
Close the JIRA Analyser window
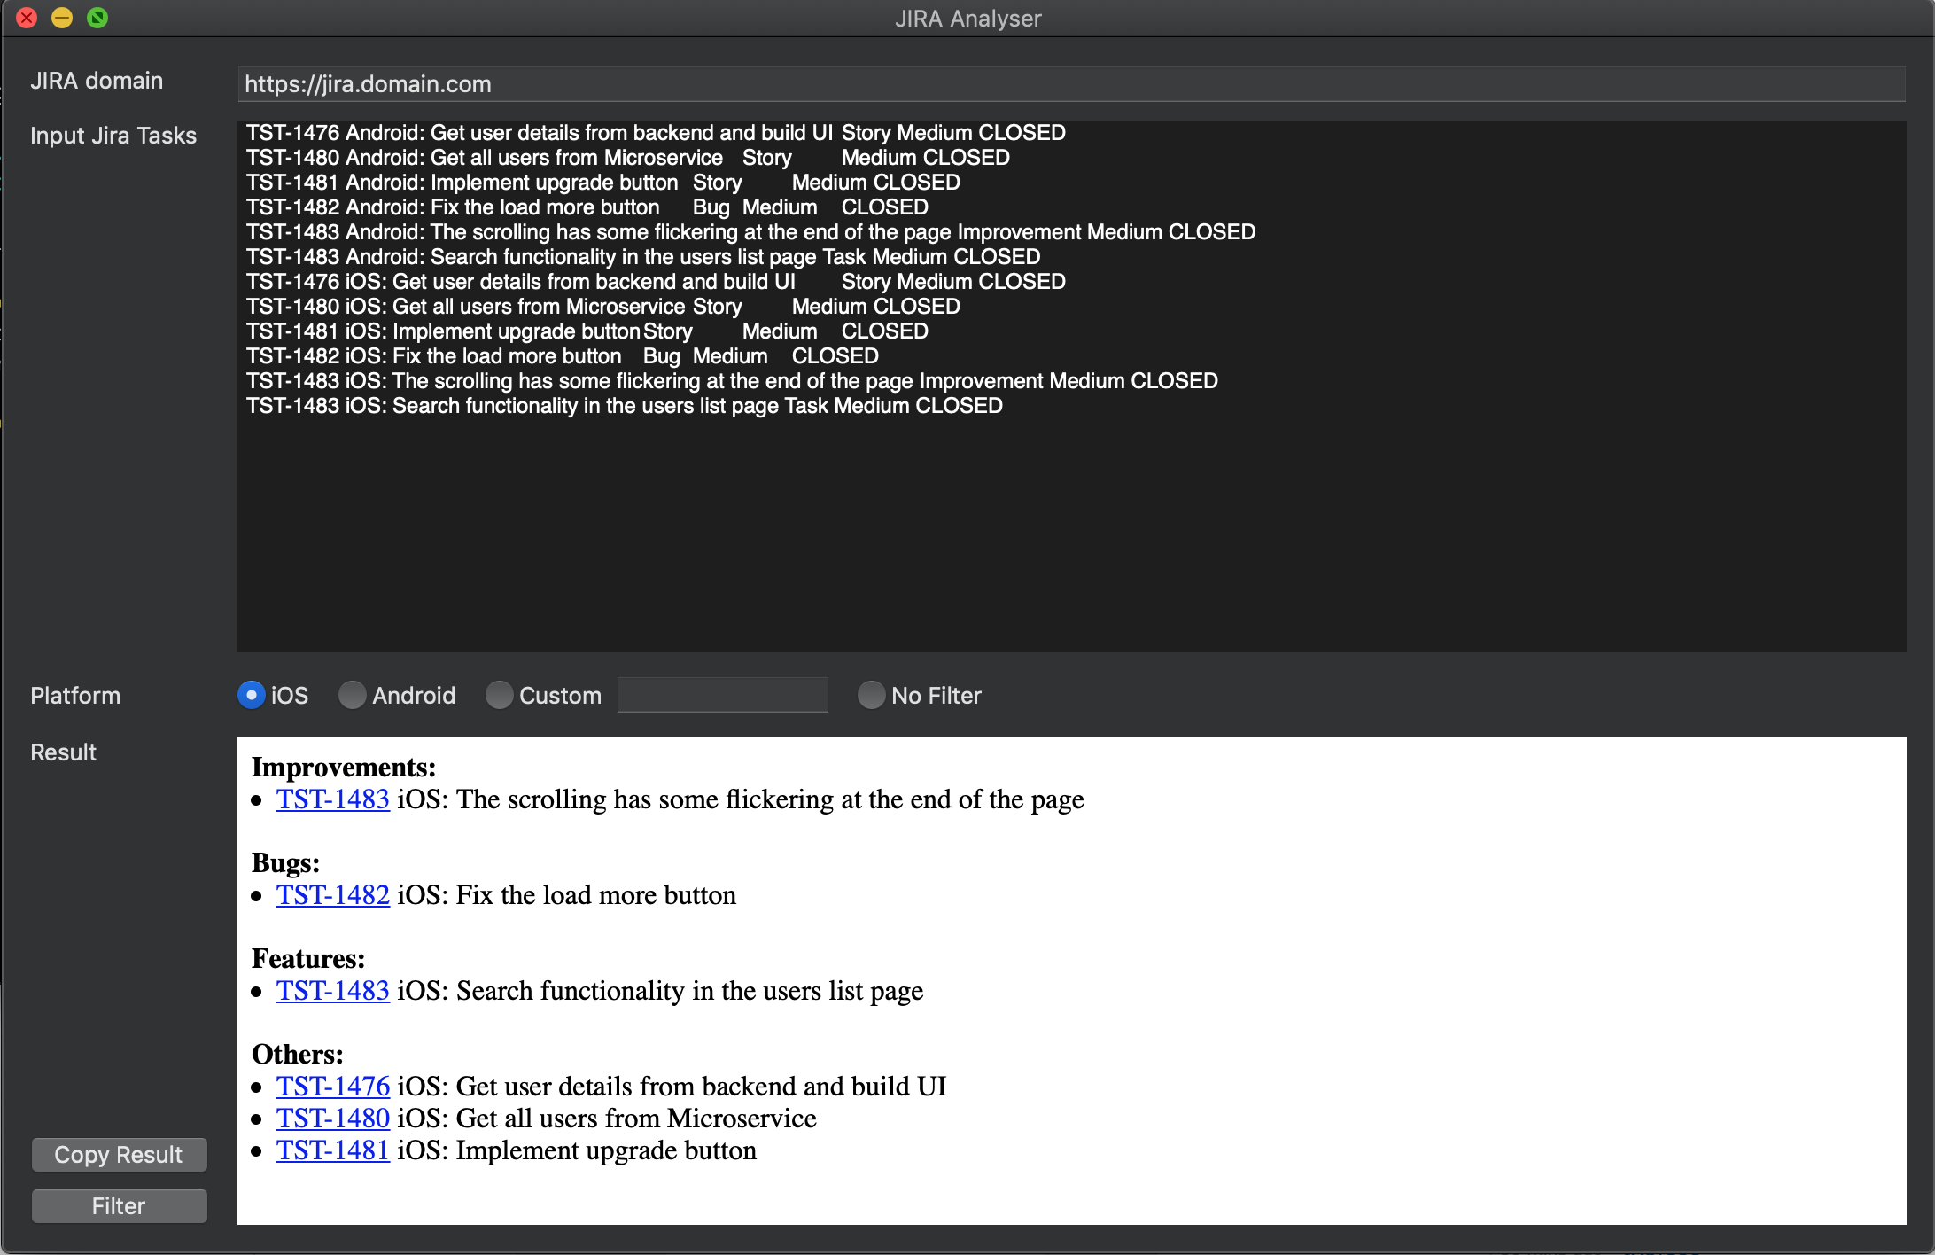point(27,18)
